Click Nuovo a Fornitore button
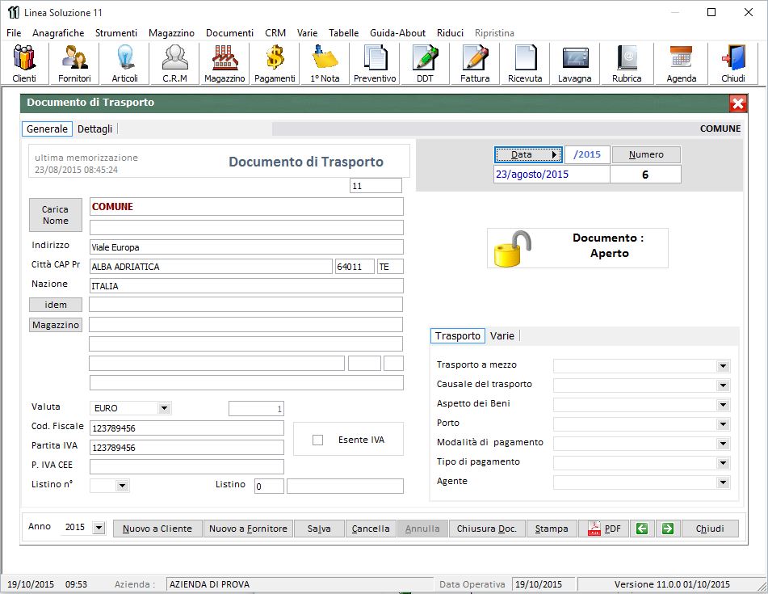768x594 pixels. pos(248,529)
